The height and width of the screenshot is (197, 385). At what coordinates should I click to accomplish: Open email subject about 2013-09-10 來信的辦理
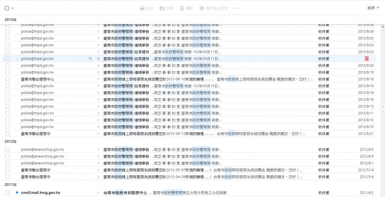pos(159,79)
